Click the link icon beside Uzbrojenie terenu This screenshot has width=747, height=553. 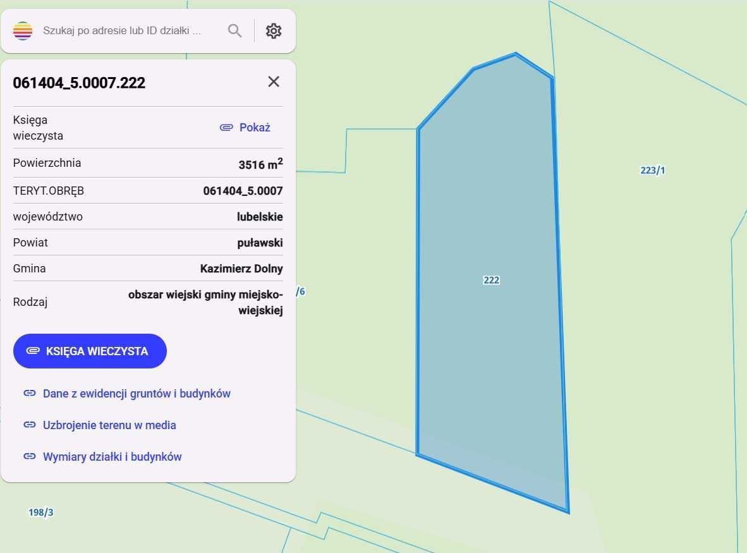tap(29, 425)
